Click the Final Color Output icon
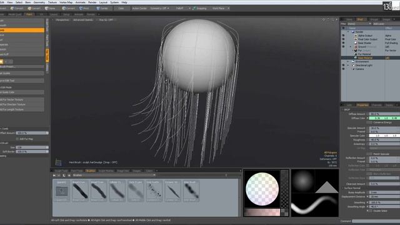400x225 pixels. pos(356,39)
